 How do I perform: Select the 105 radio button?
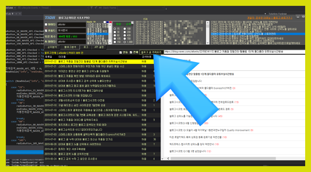(x=115, y=39)
